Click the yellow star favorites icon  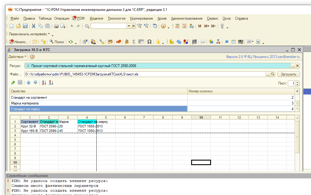click(158, 42)
